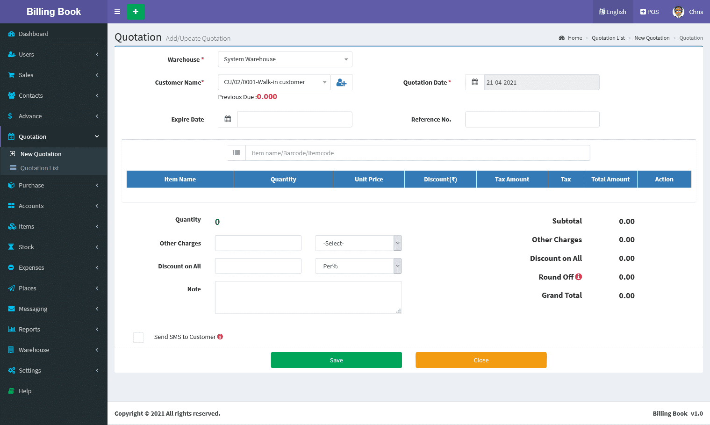
Task: Open Quotation List in sidebar
Action: pos(40,168)
